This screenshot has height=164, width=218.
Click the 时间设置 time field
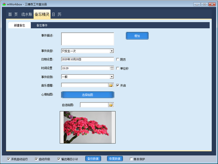pyautogui.click(x=86, y=68)
